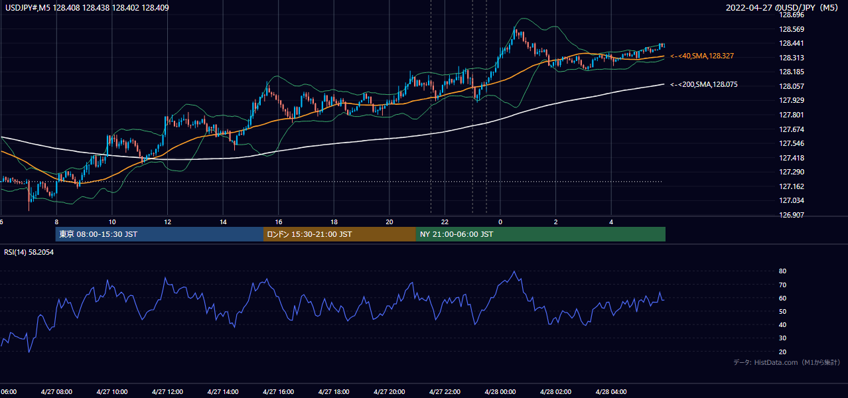Click the 4/27 12:00 date axis label
The height and width of the screenshot is (398, 848).
(167, 392)
